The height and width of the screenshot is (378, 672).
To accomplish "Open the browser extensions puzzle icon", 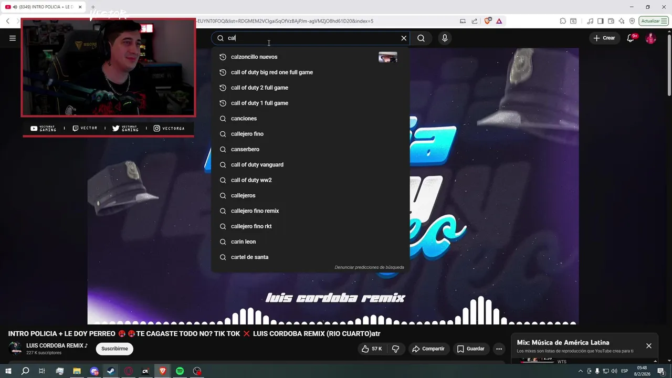I will pyautogui.click(x=563, y=21).
